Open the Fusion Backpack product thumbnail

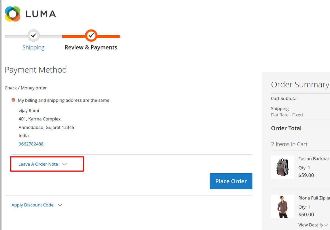click(282, 167)
